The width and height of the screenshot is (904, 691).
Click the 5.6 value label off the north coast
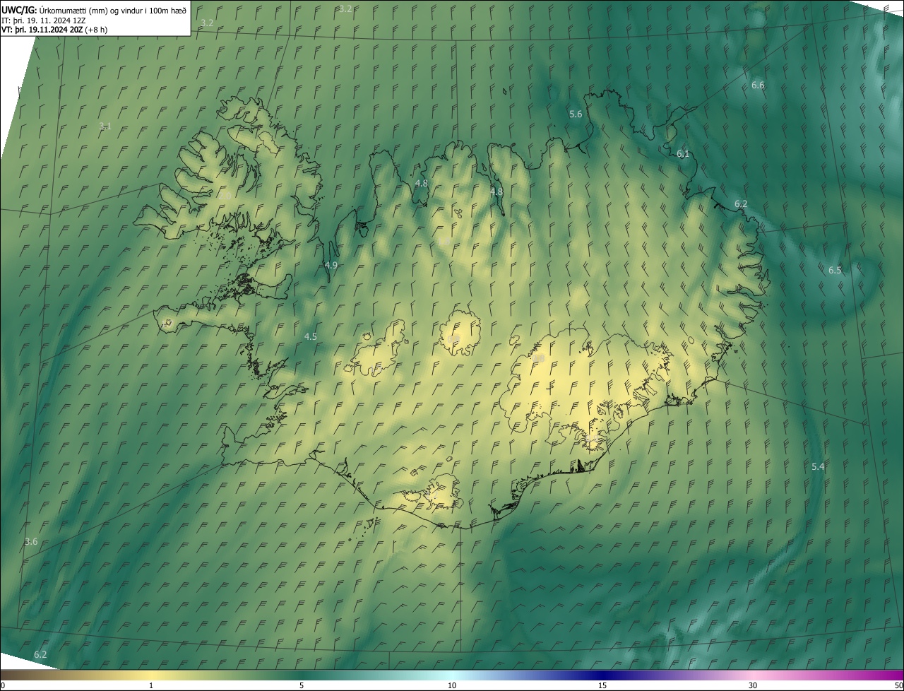[576, 114]
